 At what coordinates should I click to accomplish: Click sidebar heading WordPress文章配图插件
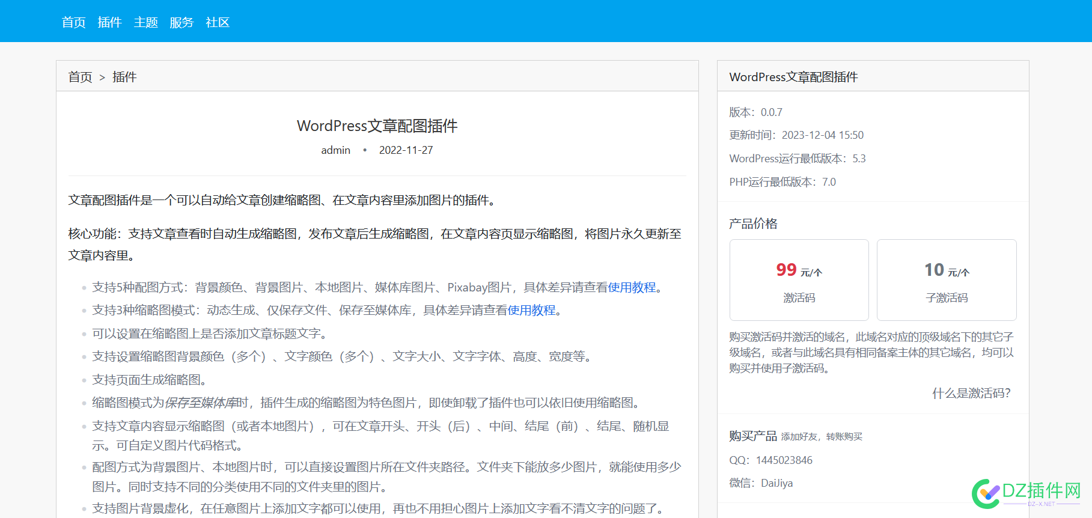[793, 77]
